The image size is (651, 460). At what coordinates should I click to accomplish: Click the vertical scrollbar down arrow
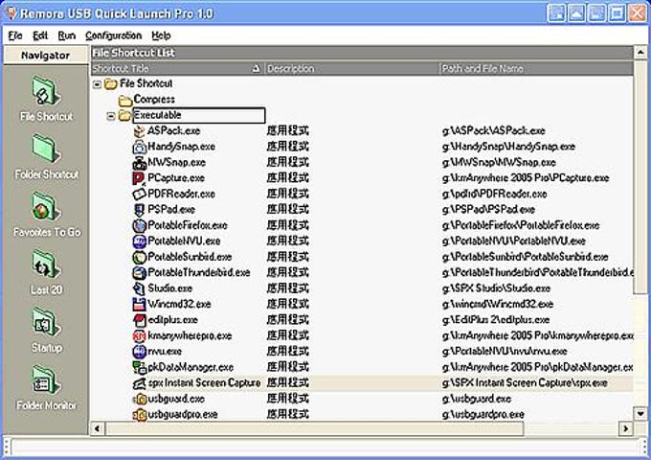tap(640, 413)
